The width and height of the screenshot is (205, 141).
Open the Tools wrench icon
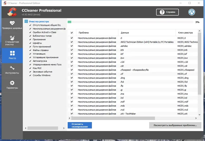[12, 68]
